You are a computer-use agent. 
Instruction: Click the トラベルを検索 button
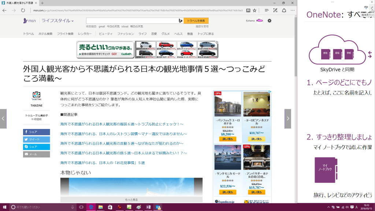(x=196, y=21)
